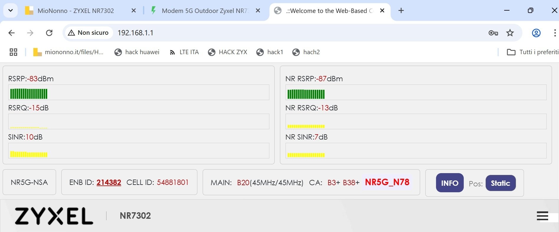
Task: Go back to the previous page
Action: point(12,33)
